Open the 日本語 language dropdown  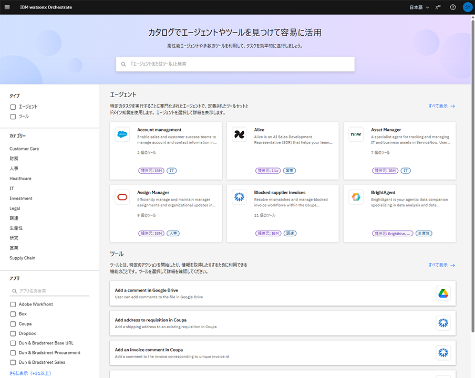pyautogui.click(x=419, y=7)
